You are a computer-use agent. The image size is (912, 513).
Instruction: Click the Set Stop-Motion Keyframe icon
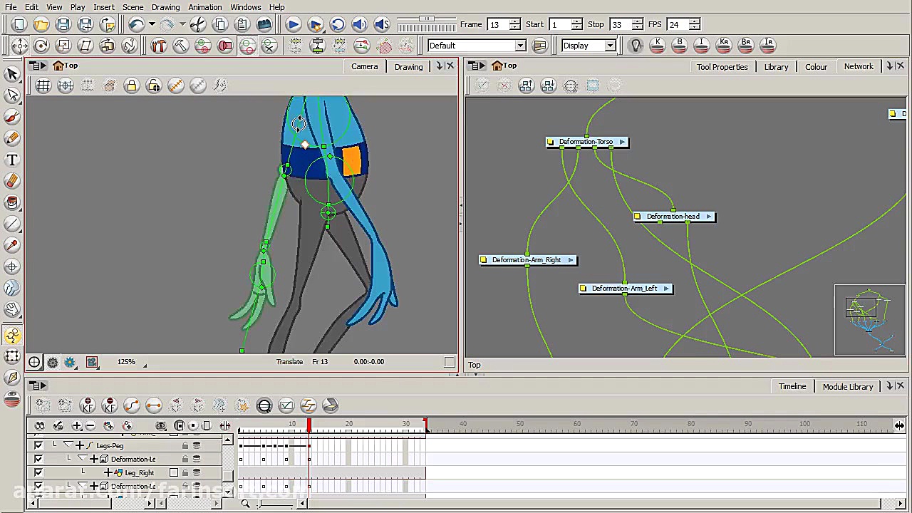153,406
